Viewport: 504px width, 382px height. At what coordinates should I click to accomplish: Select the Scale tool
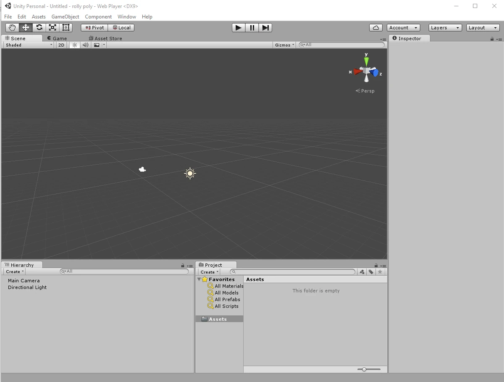52,27
